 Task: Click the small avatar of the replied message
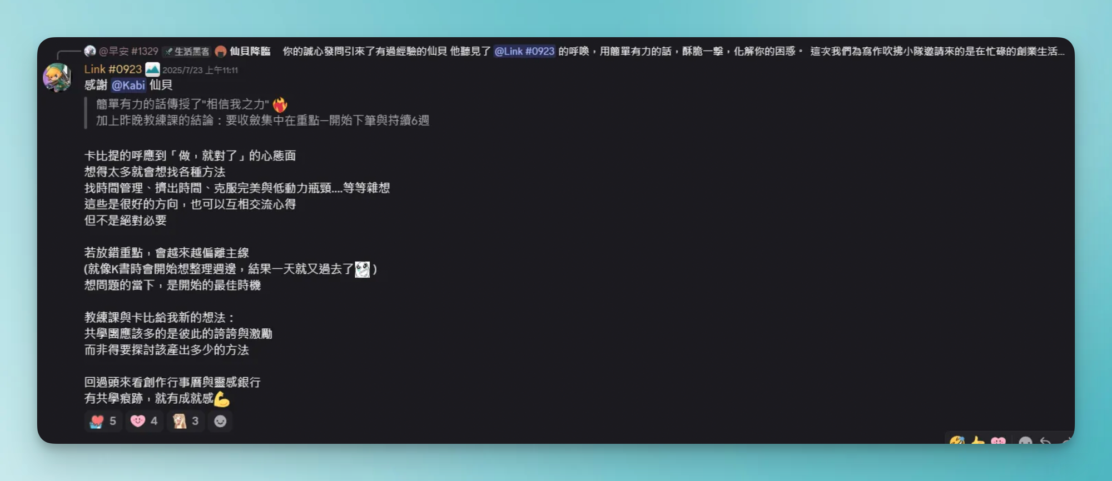click(90, 51)
